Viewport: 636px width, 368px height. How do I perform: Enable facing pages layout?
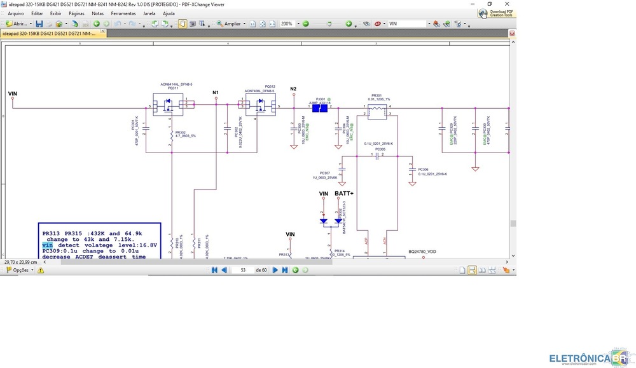[483, 270]
